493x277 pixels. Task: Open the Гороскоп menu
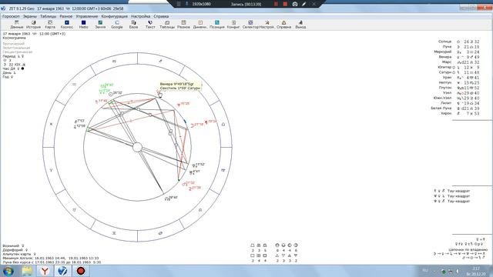(11, 16)
